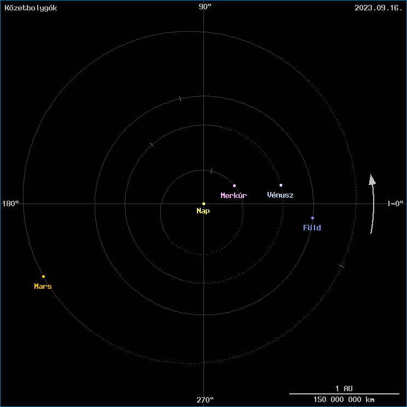
Task: Click the perihelion tick on Earth's orbit
Action: click(180, 98)
